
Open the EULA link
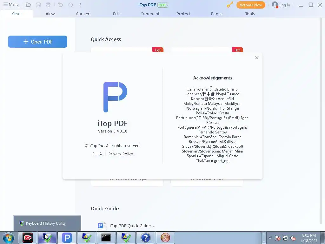pyautogui.click(x=97, y=154)
